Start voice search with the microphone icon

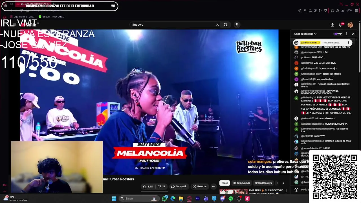tap(237, 25)
